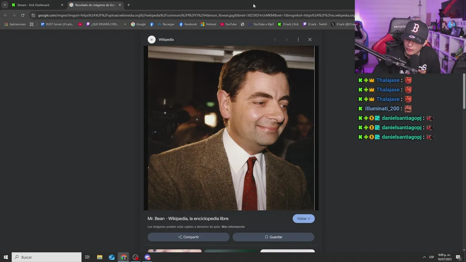Open the Facebook bookmark
This screenshot has width=466, height=262.
188,24
